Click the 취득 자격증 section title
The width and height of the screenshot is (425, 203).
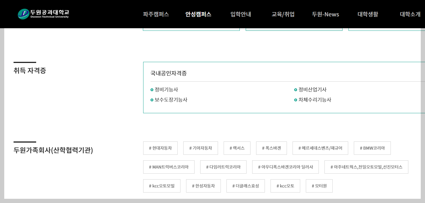(x=30, y=71)
